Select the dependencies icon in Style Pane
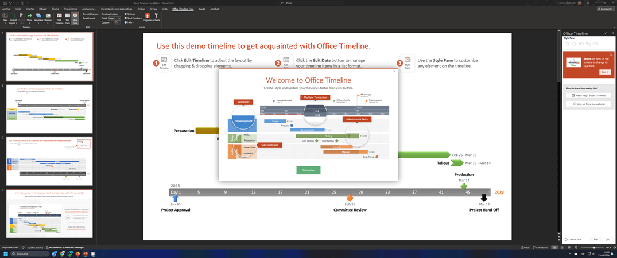 tap(588, 44)
